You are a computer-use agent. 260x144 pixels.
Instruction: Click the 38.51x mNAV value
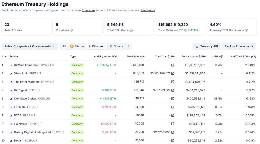(218, 99)
